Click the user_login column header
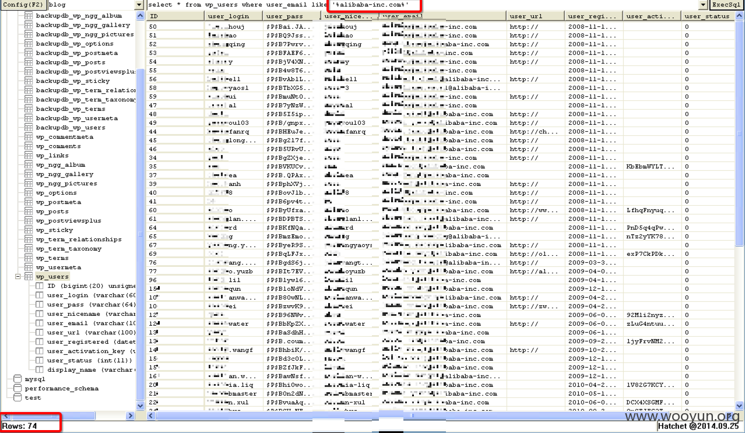The image size is (745, 433). tap(234, 16)
